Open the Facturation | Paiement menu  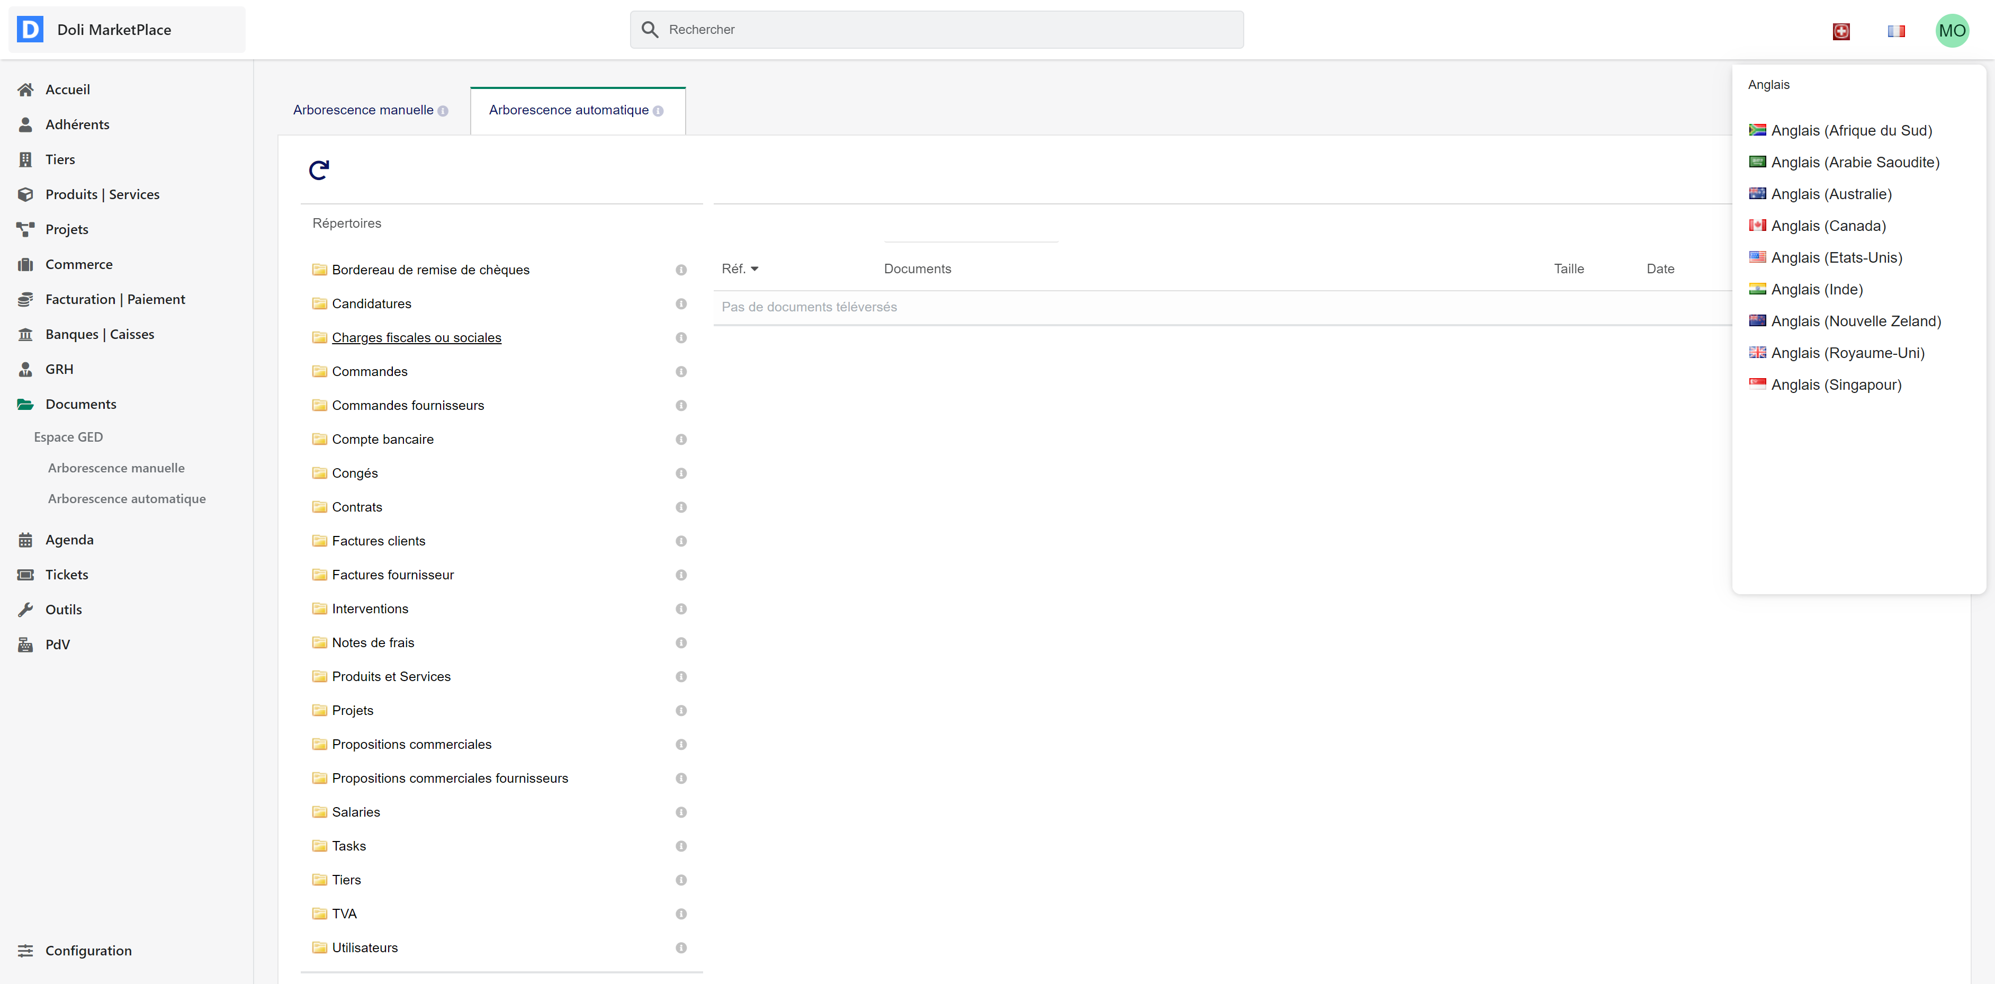[x=114, y=299]
